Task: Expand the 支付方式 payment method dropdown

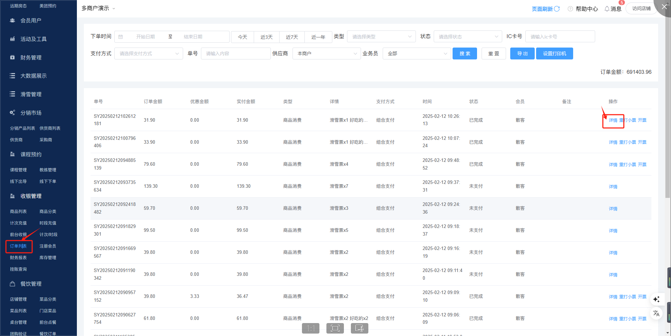Action: point(149,53)
